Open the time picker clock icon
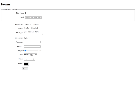 [x=33, y=59]
